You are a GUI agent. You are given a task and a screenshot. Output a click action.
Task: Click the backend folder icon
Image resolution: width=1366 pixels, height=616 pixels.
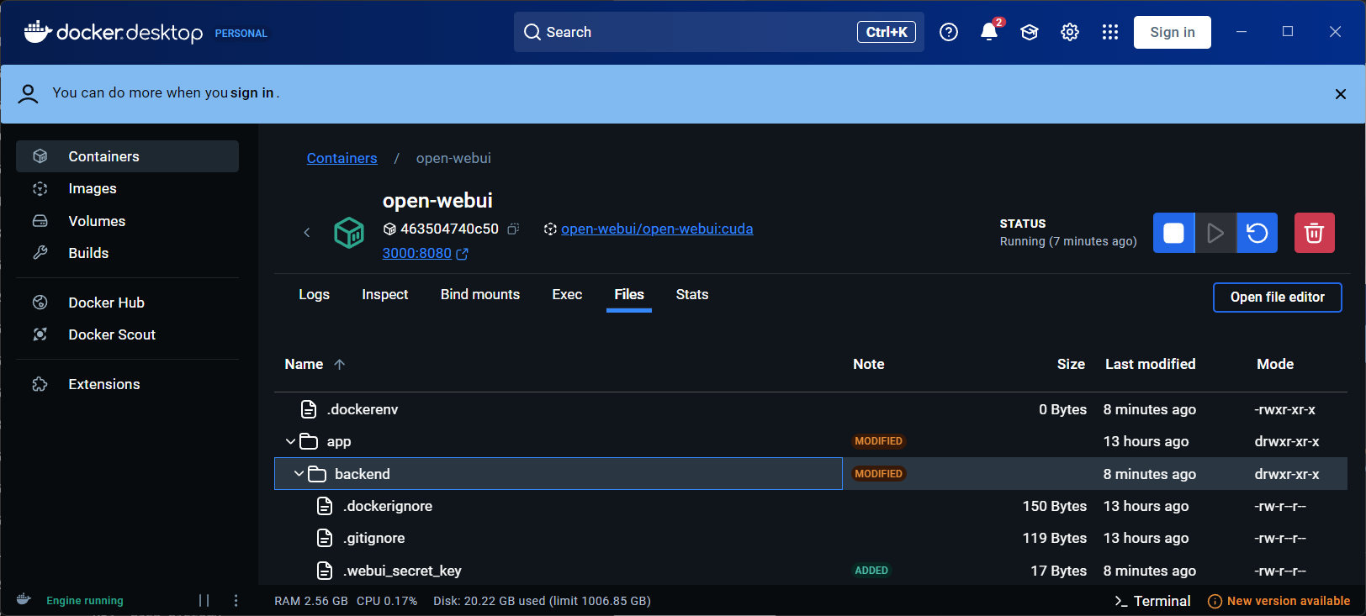pos(317,474)
